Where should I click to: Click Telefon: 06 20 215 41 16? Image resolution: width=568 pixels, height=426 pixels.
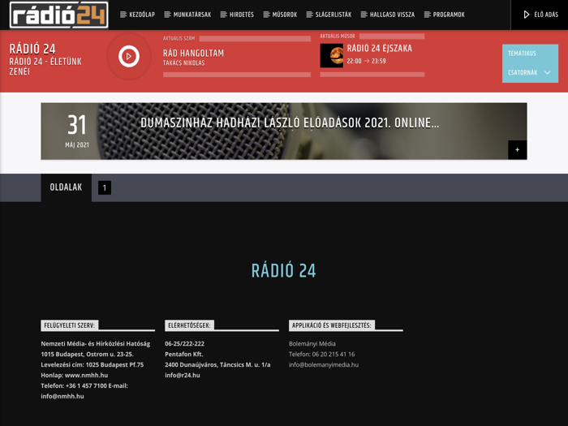click(x=321, y=355)
